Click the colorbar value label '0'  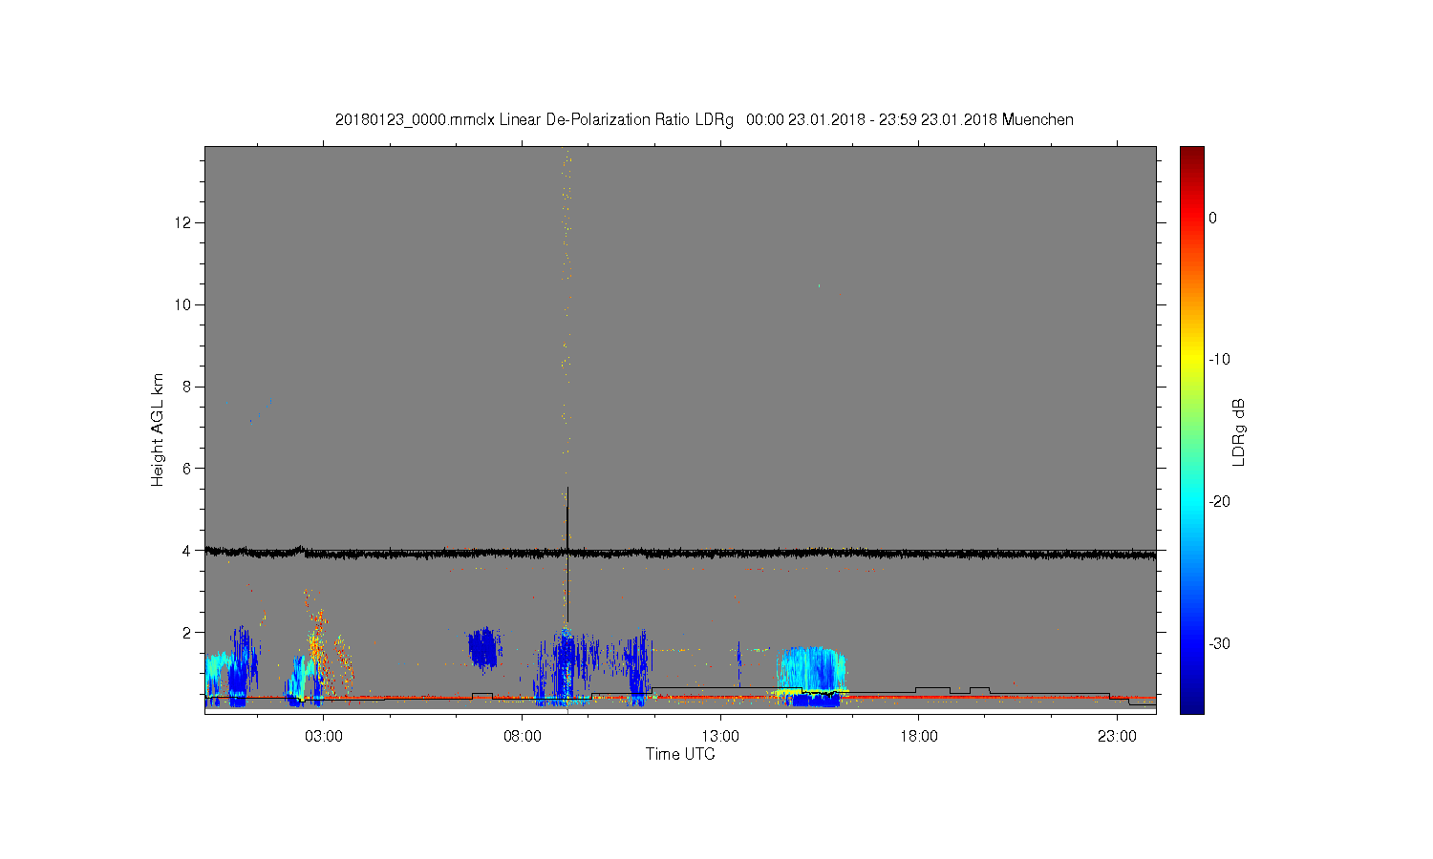tap(1212, 218)
